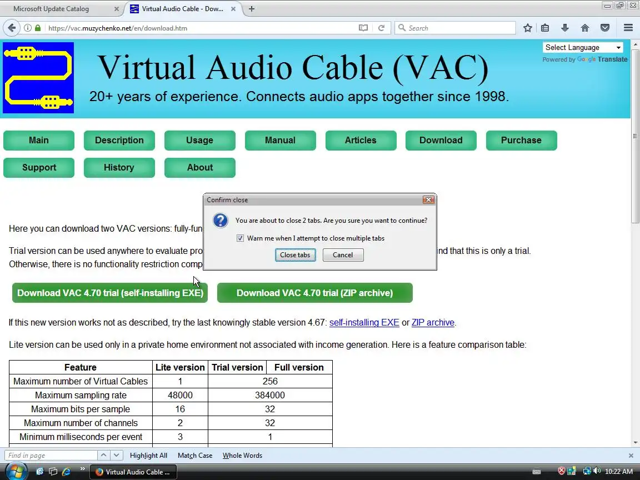The height and width of the screenshot is (480, 640).
Task: Click the self-installing EXE 4.67 link
Action: [364, 322]
